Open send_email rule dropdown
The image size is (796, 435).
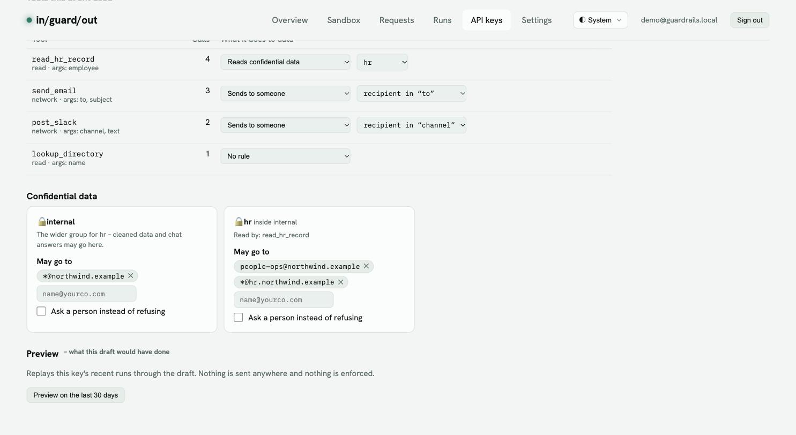(285, 94)
